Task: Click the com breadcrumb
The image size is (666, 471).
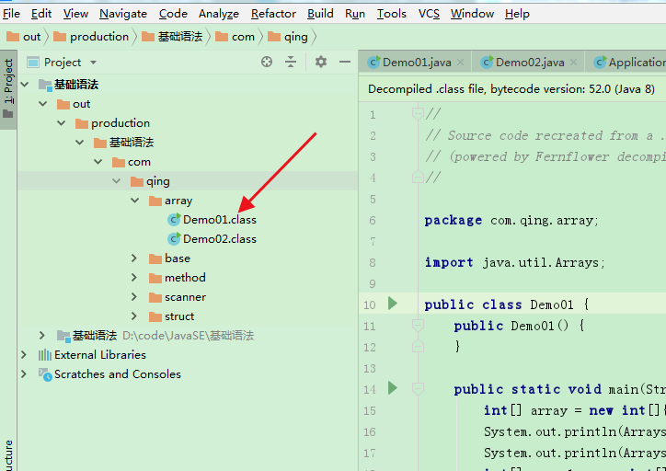Action: [x=235, y=37]
